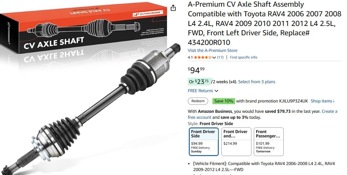Click the share icon above product image
Screen dimensions: 347x175
[x=173, y=8]
